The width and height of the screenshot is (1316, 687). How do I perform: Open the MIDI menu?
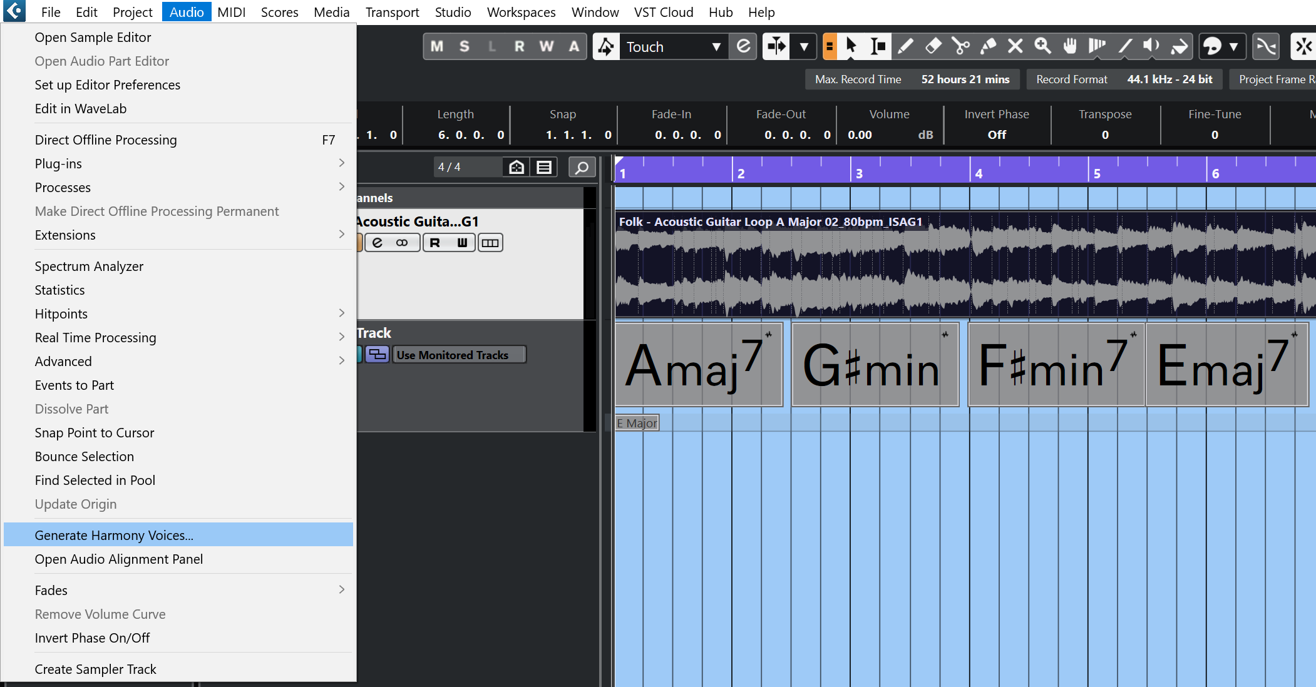231,12
